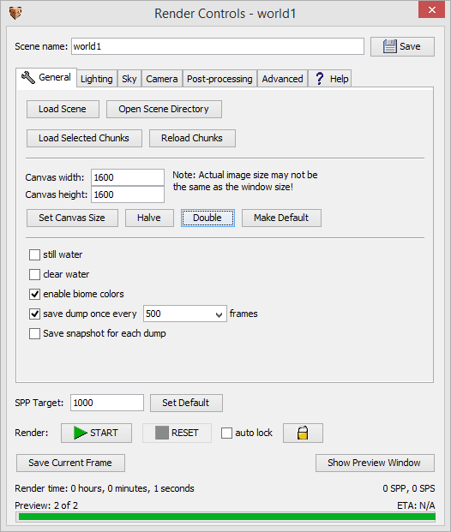Viewport: 451px width, 532px height.
Task: Click the floppy disk Save icon
Action: pos(390,46)
